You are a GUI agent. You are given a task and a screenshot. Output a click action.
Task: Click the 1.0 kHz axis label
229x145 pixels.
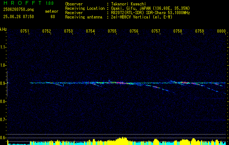(3, 65)
